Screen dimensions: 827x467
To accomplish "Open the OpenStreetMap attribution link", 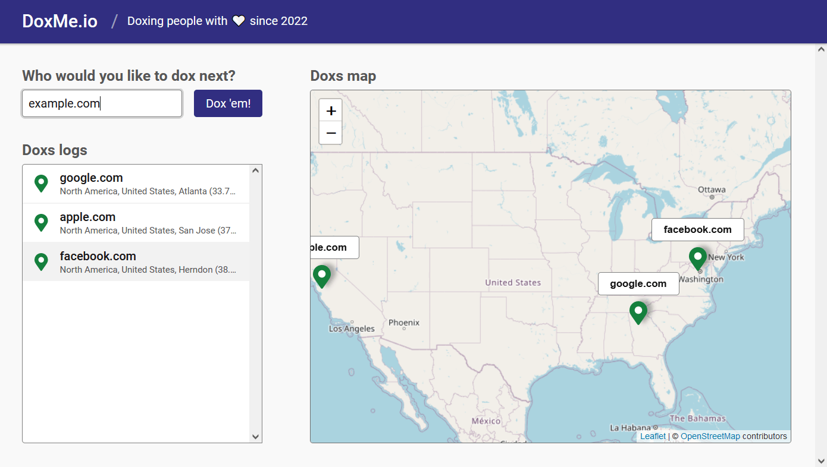I will pyautogui.click(x=710, y=436).
